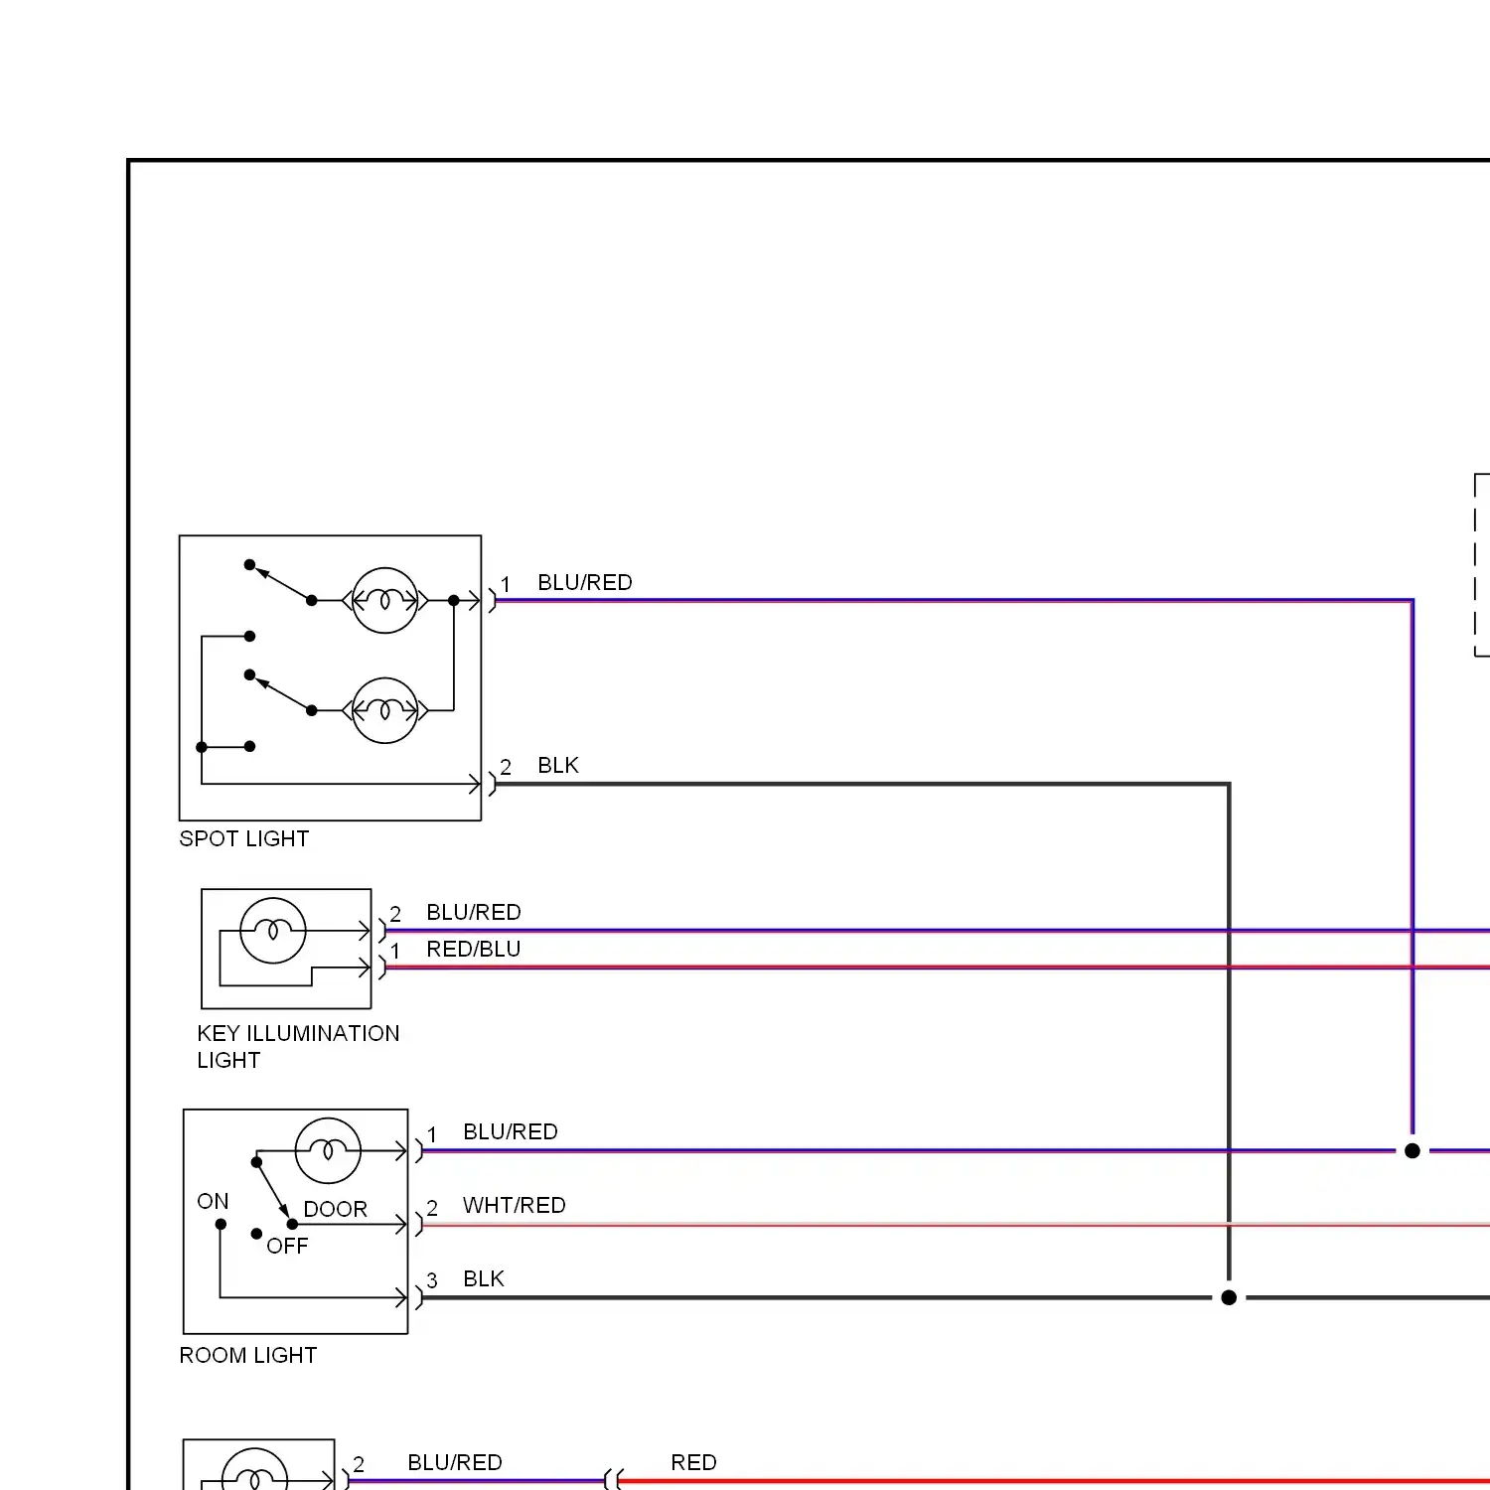Click the connector between BLU/RED and RED wires

tap(613, 1480)
